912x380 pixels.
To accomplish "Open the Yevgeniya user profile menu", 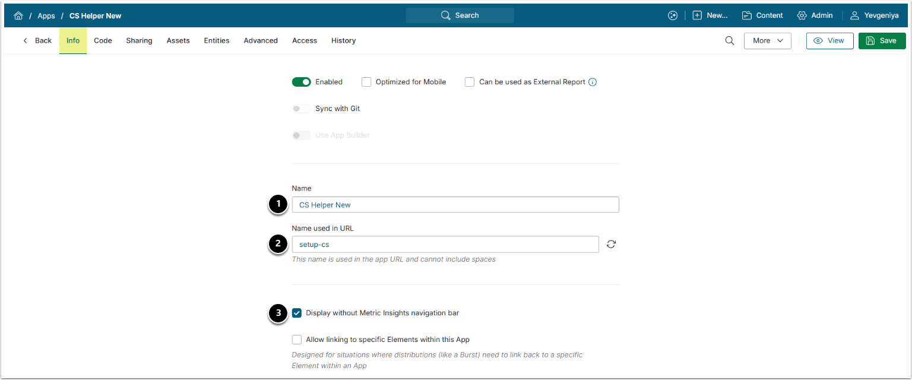I will [x=874, y=15].
